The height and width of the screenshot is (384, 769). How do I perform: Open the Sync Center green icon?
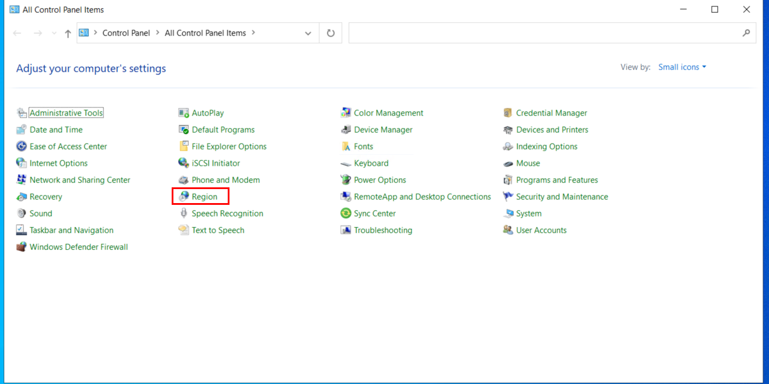pos(346,214)
